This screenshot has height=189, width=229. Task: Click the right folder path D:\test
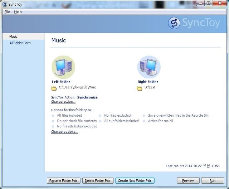(x=150, y=87)
